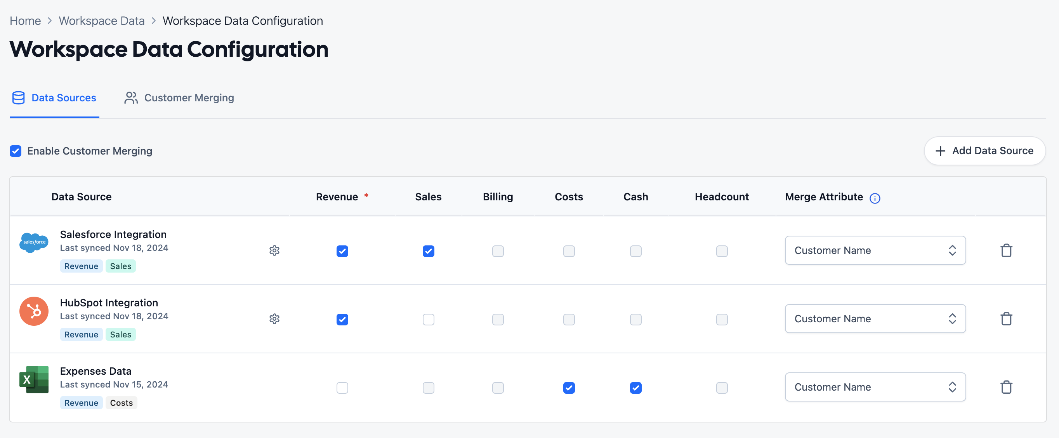
Task: Click the Add Data Source button
Action: pyautogui.click(x=984, y=151)
